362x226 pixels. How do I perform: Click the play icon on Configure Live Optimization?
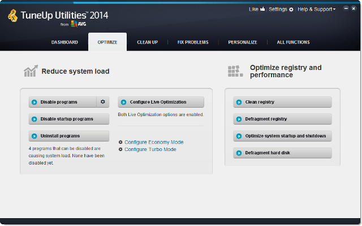pos(124,102)
